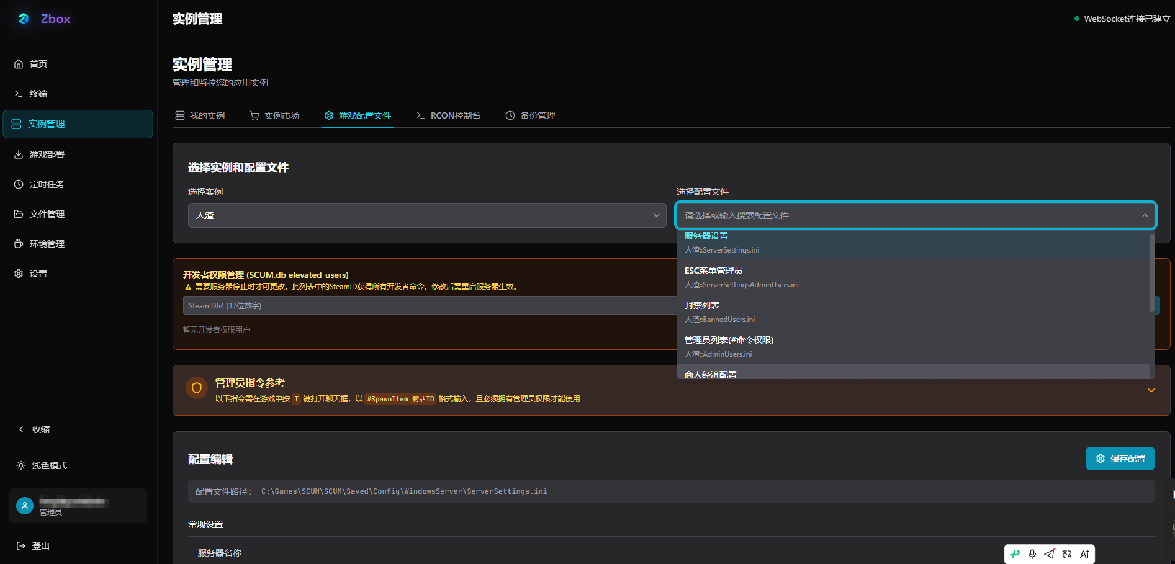Click the translate icon in floating toolbar
Screen dimensions: 1175x564
(1067, 554)
